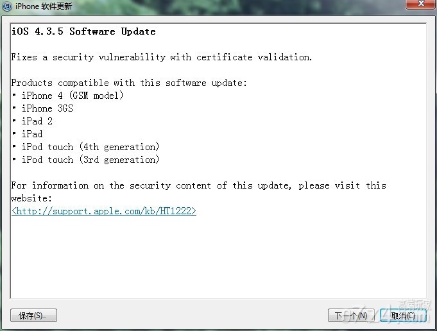437x331 pixels.
Task: Click the 下一个(N) next button
Action: (351, 316)
